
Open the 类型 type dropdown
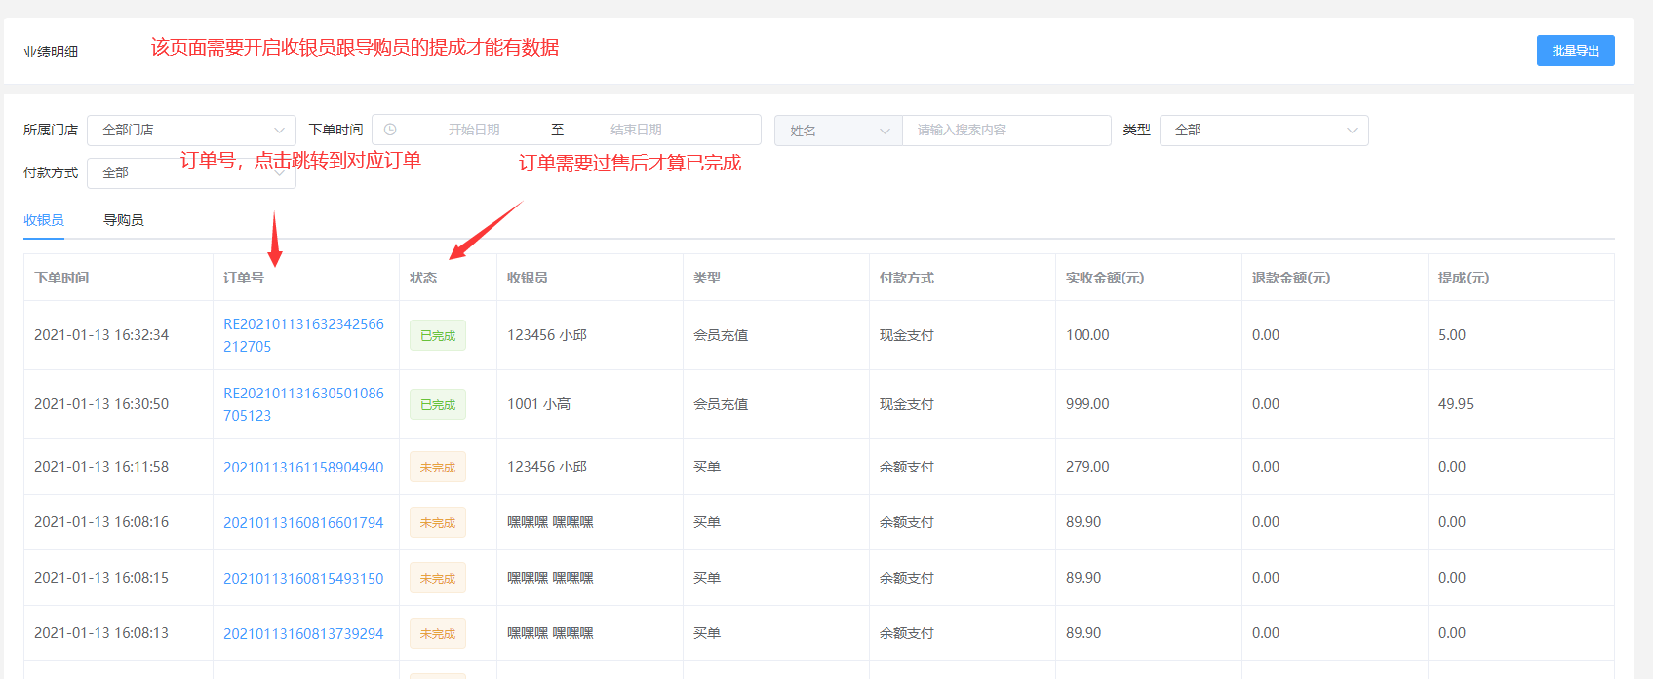1263,131
